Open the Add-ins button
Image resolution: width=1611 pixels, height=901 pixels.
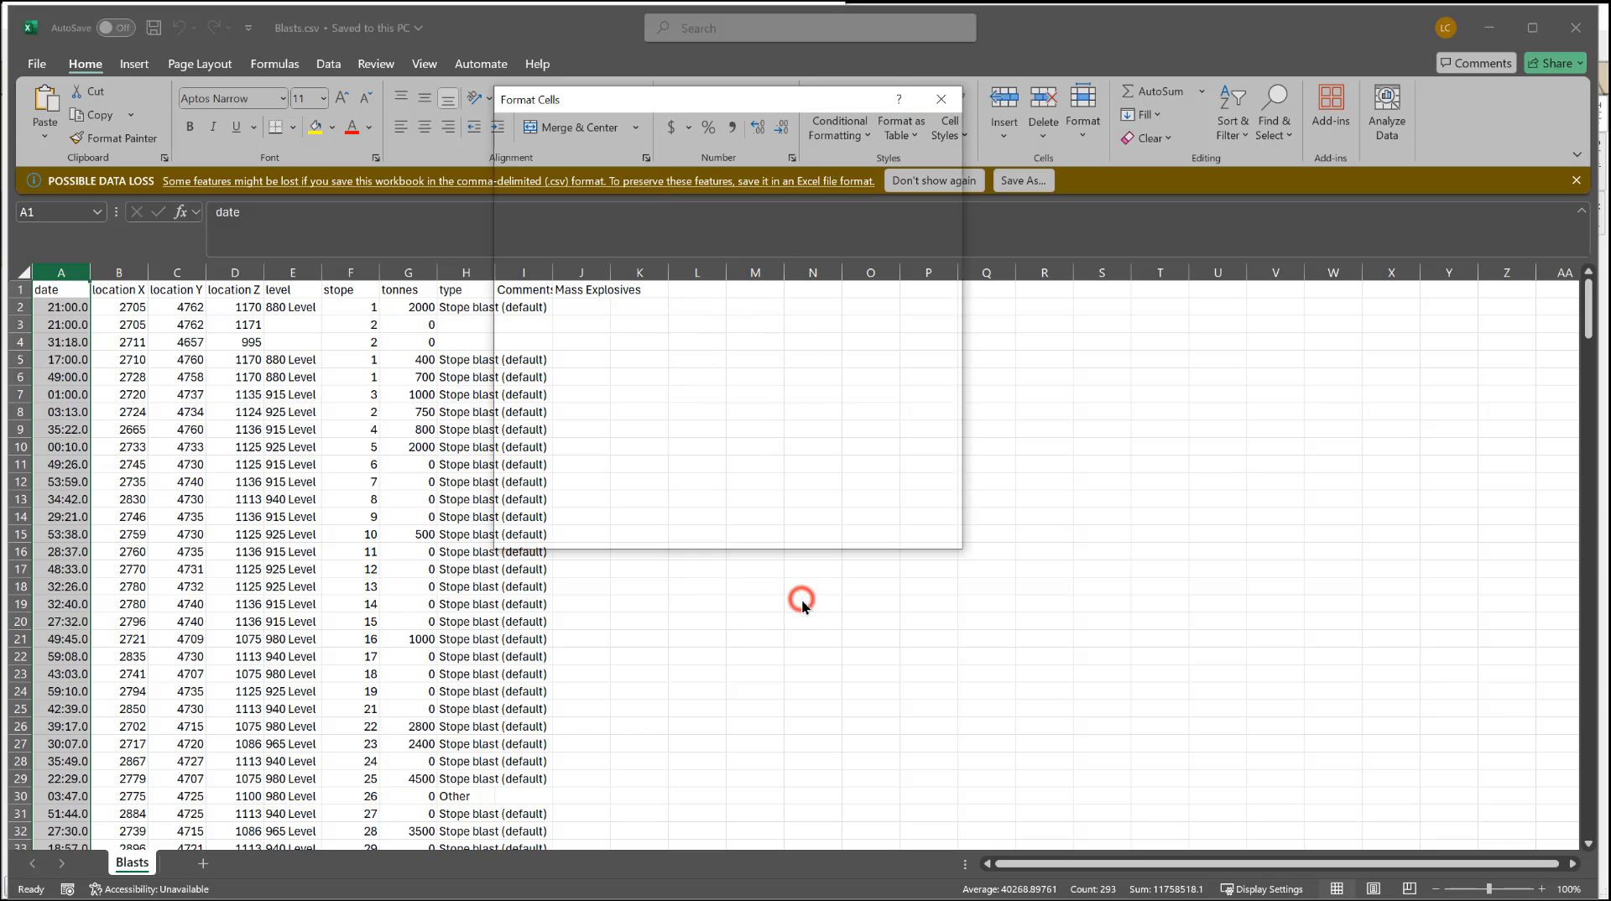1331,106
